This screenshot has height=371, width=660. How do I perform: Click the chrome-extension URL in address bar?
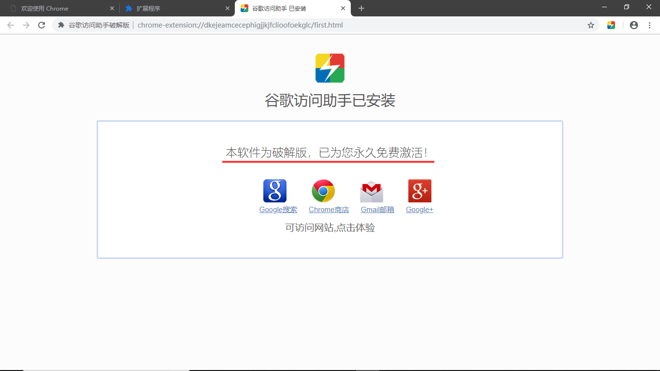(240, 25)
